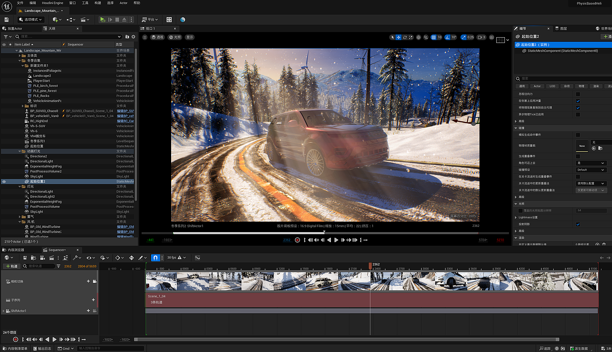Uncheck the 投射阴影 checkbox
The width and height of the screenshot is (612, 352).
tap(578, 224)
